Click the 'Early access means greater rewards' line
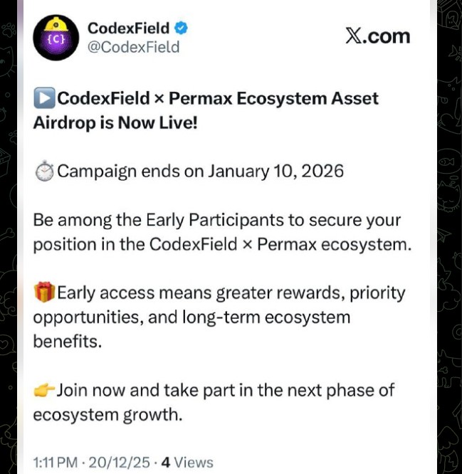Screen dimensions: 462x474 [231, 293]
